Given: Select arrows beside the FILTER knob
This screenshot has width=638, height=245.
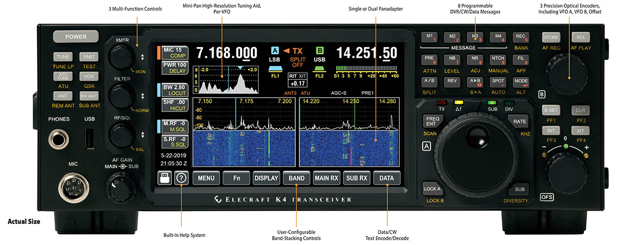Looking at the screenshot, I should point(142,97).
